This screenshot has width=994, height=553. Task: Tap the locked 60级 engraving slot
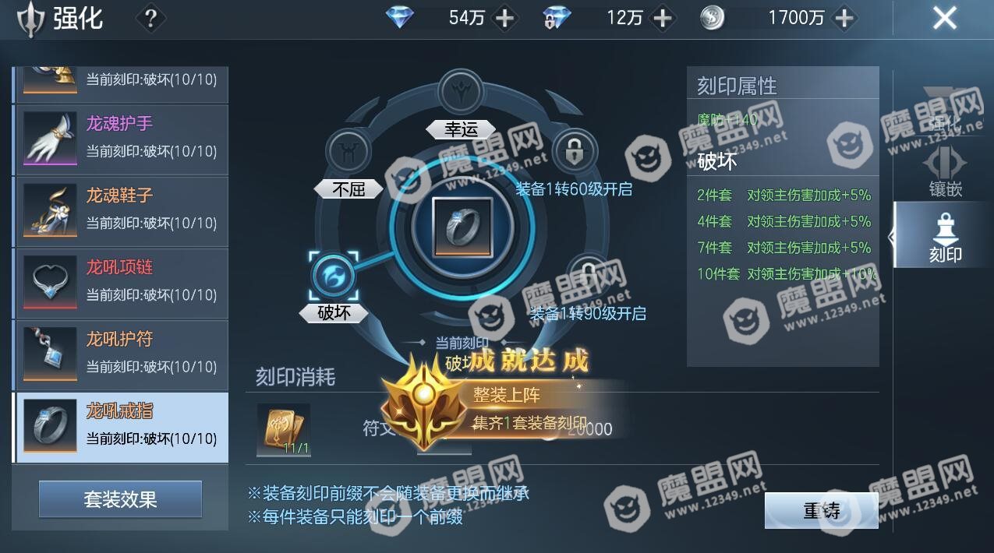click(575, 151)
